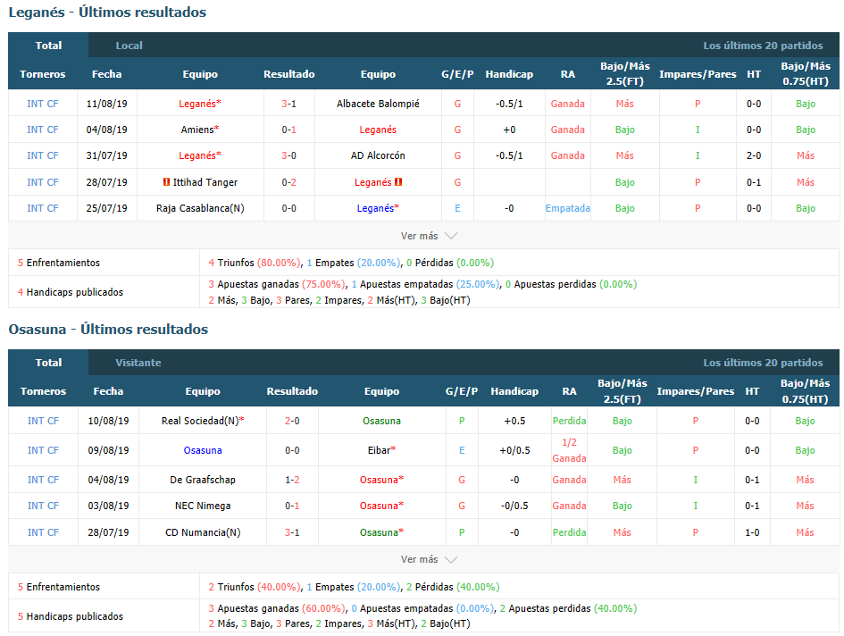
Task: Click the Eibar team name
Action: (379, 450)
